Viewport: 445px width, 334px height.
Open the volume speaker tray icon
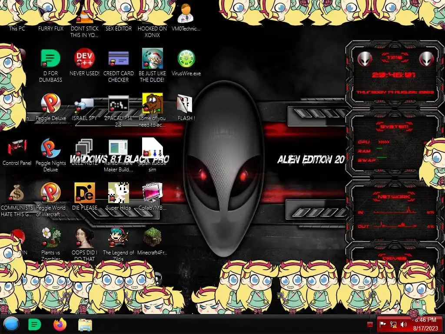[x=403, y=324]
